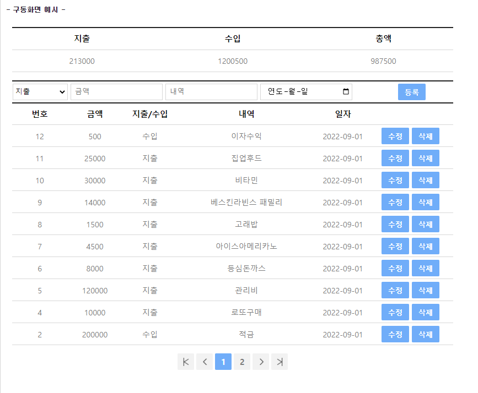Screen dimensions: 478x393
Task: Click the 베스킨라빈스 패밀리 description cell
Action: tap(246, 202)
